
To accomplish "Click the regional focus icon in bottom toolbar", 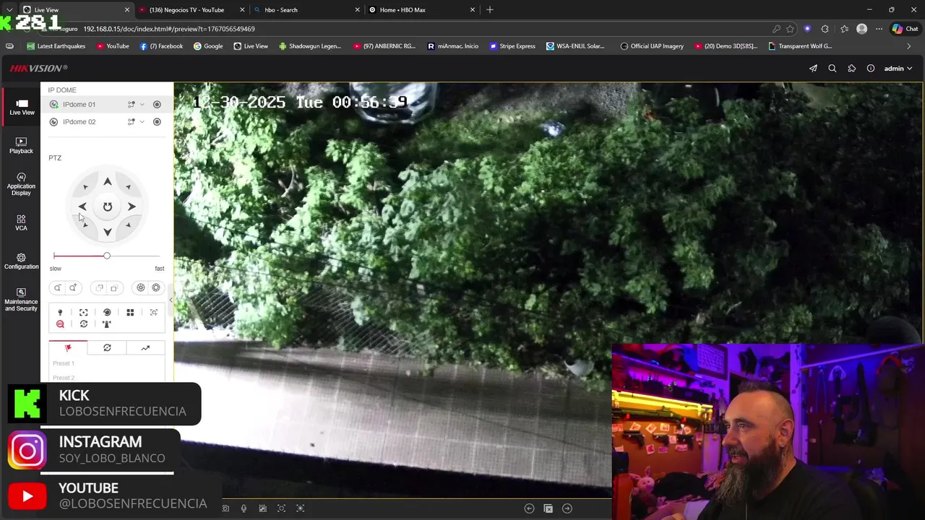I will [x=281, y=508].
